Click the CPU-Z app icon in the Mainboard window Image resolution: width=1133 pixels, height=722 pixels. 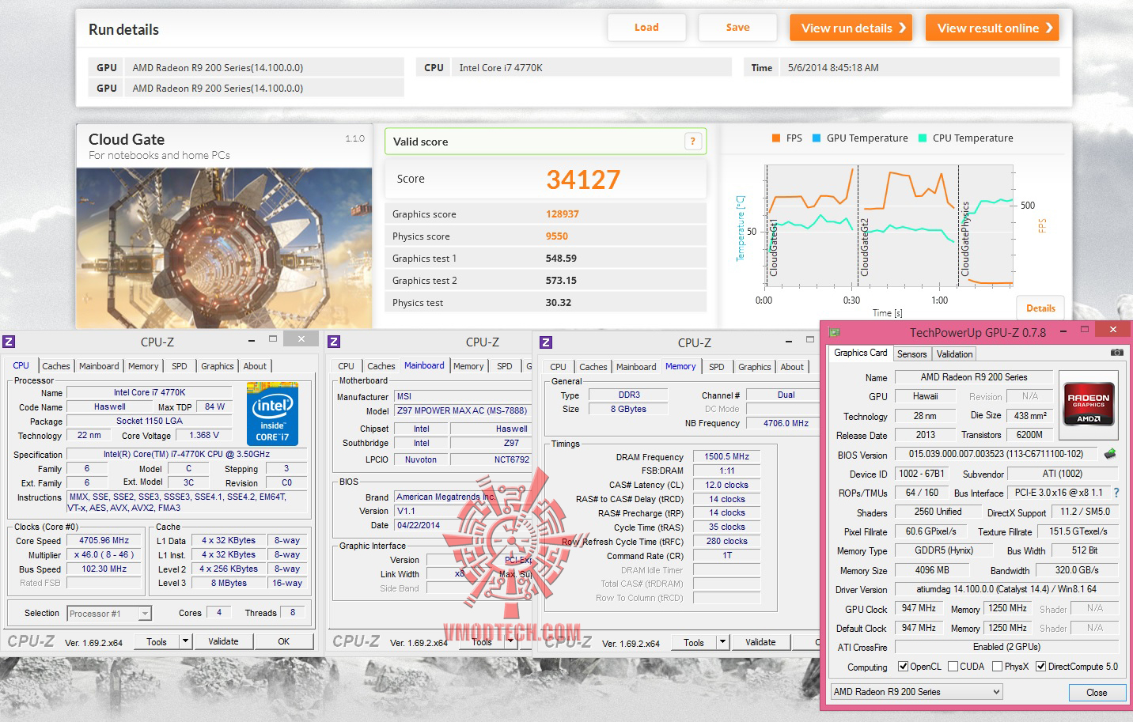334,342
